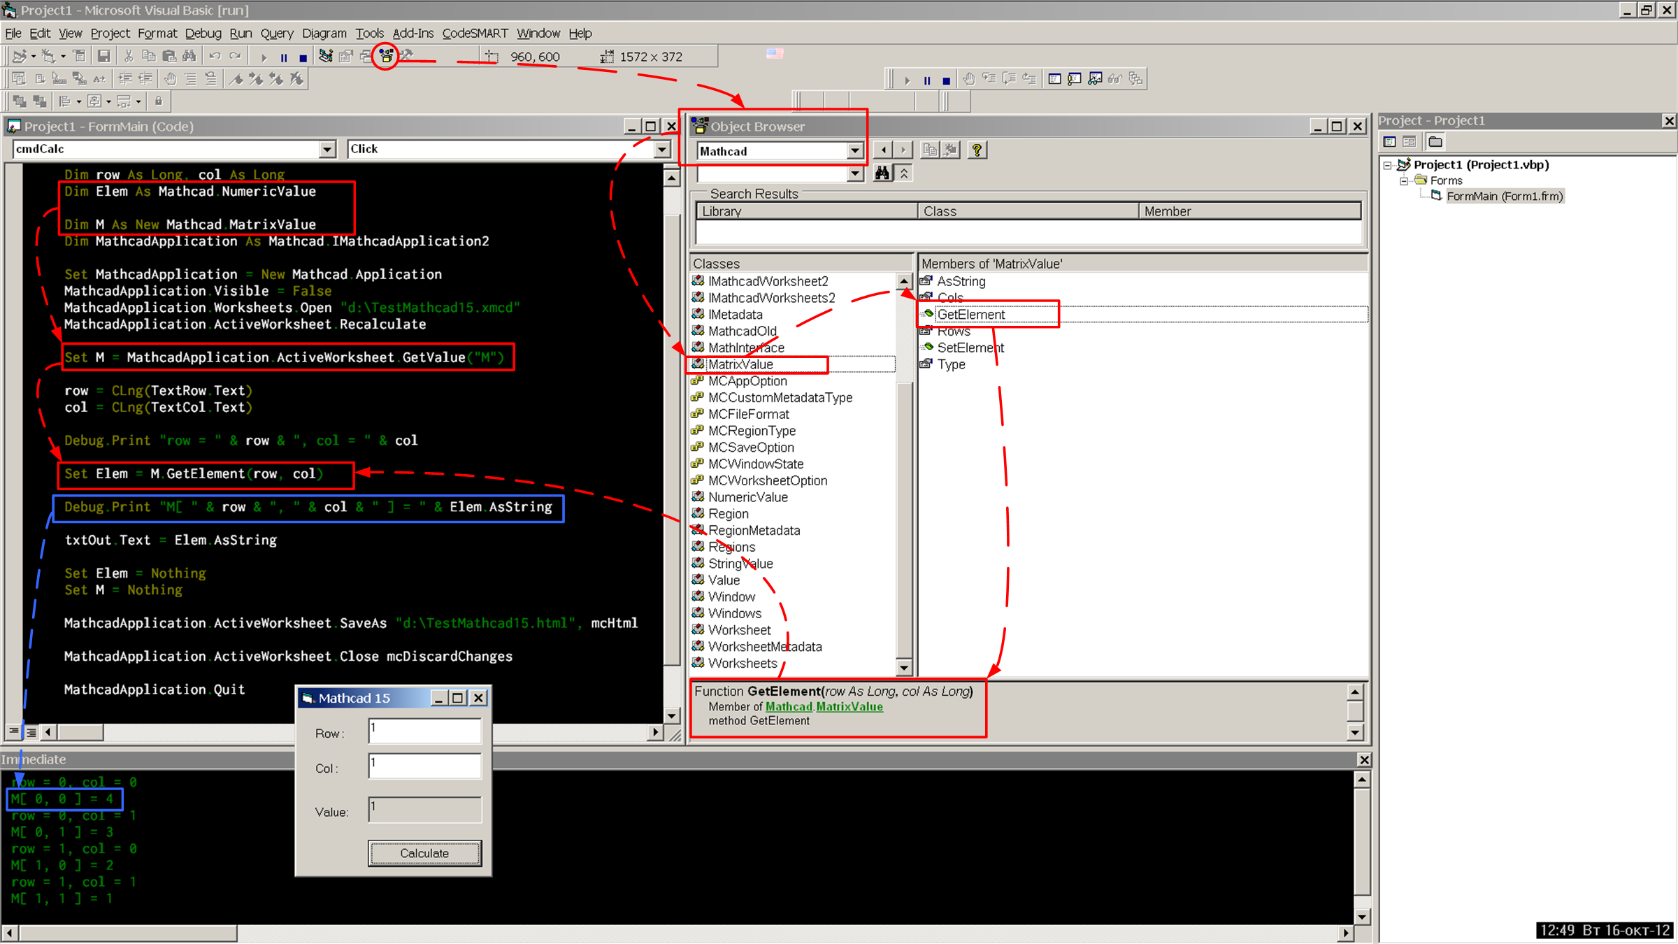Click the Library column header in Search Results
The height and width of the screenshot is (944, 1678).
[x=807, y=211]
